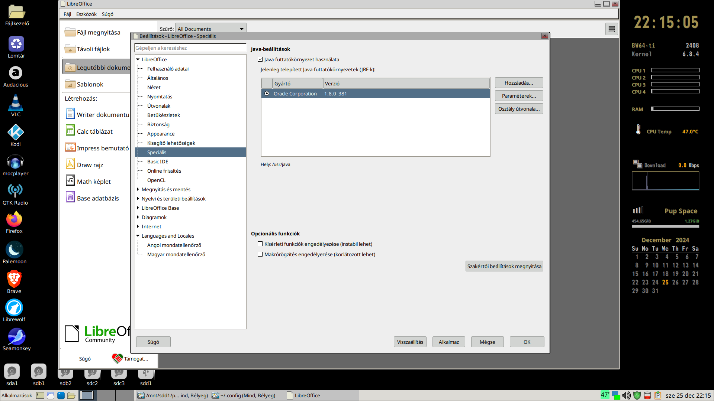
Task: Select Online frissítés in options tree
Action: pyautogui.click(x=164, y=171)
